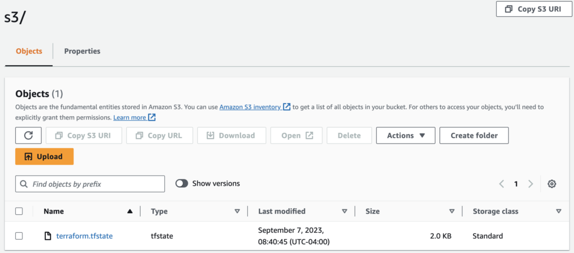Sort by Size column arrow
The height and width of the screenshot is (253, 574).
452,211
